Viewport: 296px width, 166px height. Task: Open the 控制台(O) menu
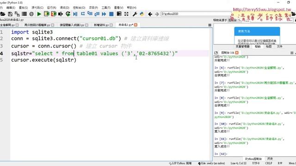tap(79, 7)
